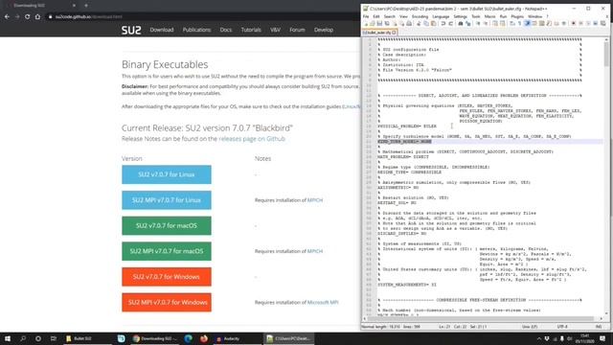613x345 pixels.
Task: Open the Microsoft MPI link
Action: coord(323,303)
